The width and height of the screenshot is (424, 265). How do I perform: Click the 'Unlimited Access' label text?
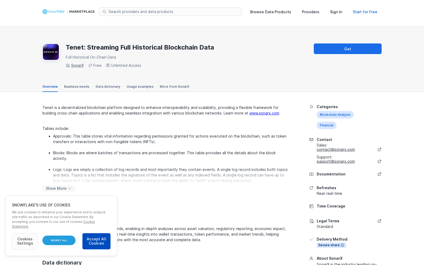pos(126,65)
